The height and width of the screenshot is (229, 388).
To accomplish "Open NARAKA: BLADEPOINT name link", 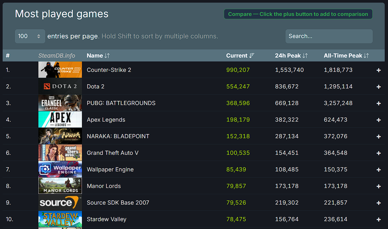I will point(118,136).
